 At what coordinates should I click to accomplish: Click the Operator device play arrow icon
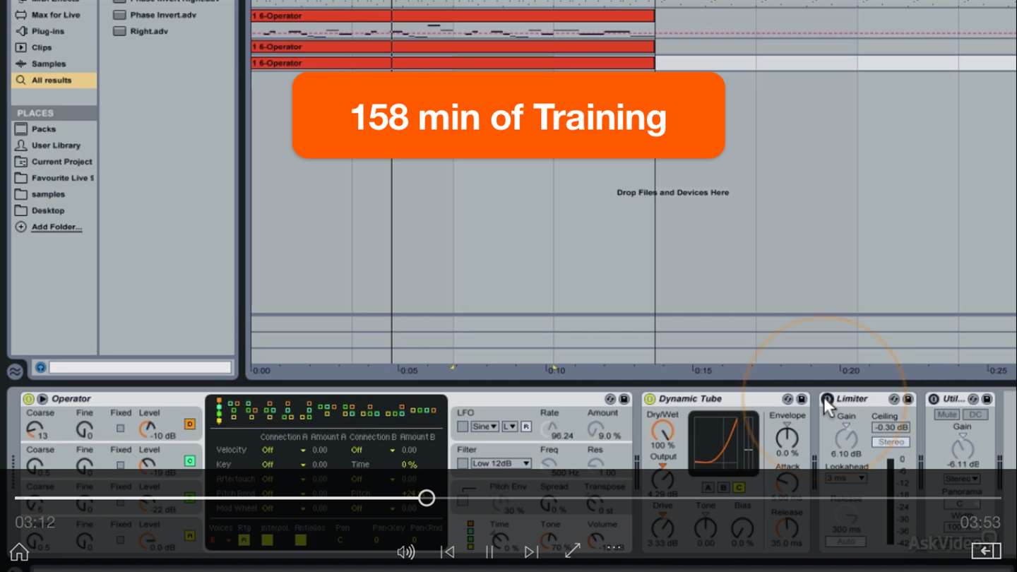[x=42, y=399]
